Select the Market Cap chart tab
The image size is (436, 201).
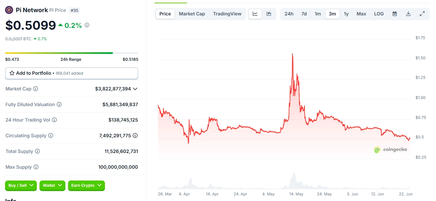(x=192, y=14)
